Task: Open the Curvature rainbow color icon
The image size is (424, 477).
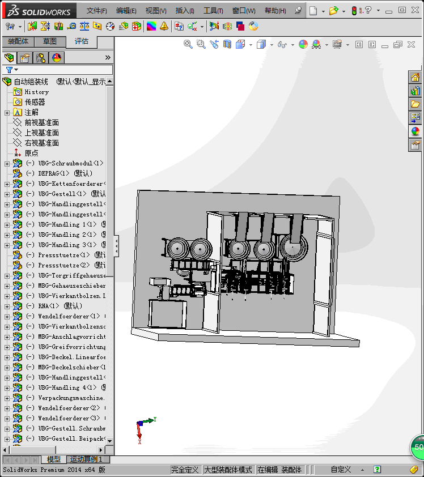Action: pyautogui.click(x=151, y=26)
